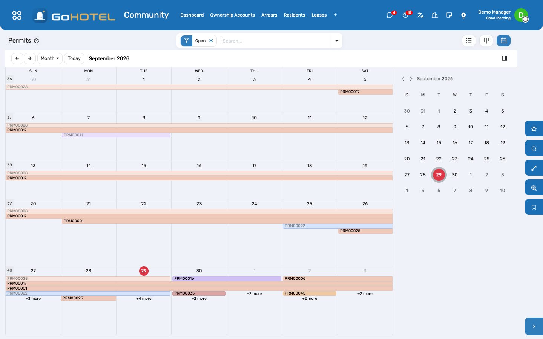Open the Month scale dropdown
This screenshot has width=543, height=339.
click(x=50, y=58)
